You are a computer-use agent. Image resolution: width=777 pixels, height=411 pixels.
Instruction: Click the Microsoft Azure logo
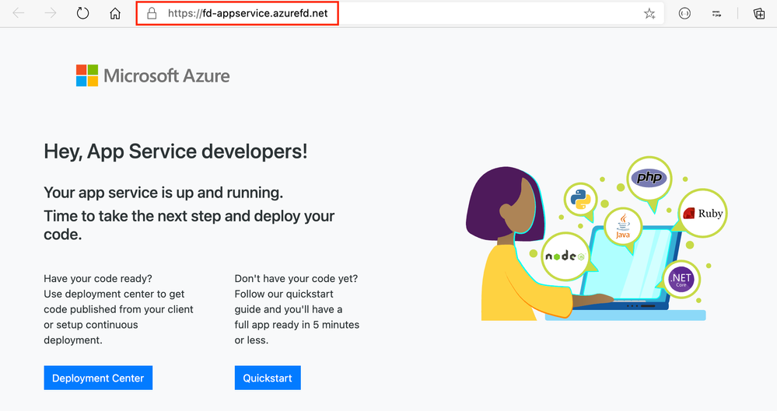tap(152, 76)
